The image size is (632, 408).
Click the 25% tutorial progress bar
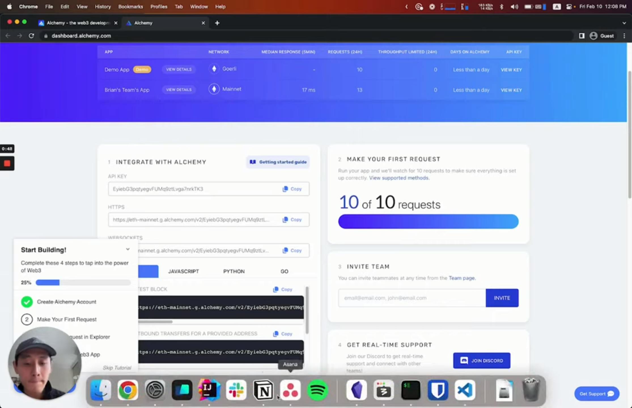pyautogui.click(x=83, y=282)
